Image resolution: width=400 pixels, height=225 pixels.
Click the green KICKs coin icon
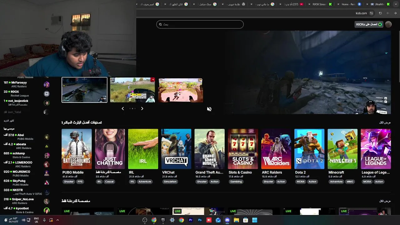pyautogui.click(x=380, y=24)
